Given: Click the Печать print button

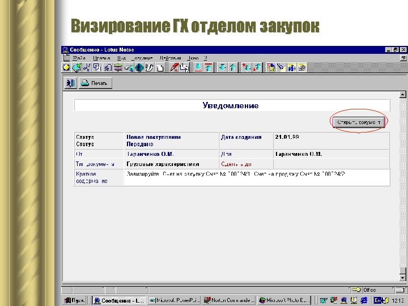Looking at the screenshot, I should [96, 83].
